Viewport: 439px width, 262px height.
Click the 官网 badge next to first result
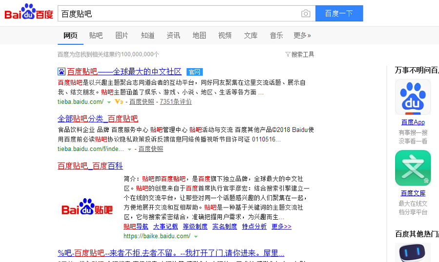point(195,72)
